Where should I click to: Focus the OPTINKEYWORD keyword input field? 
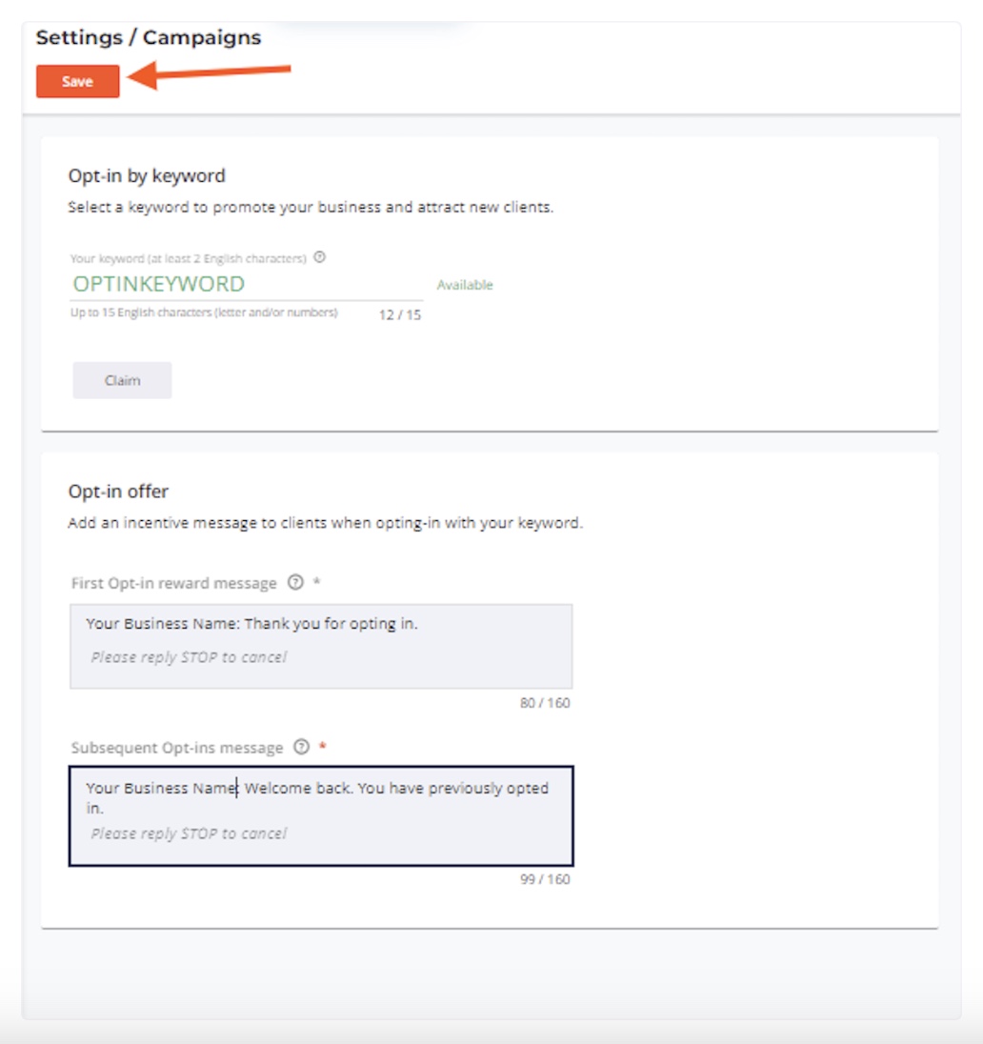[247, 284]
